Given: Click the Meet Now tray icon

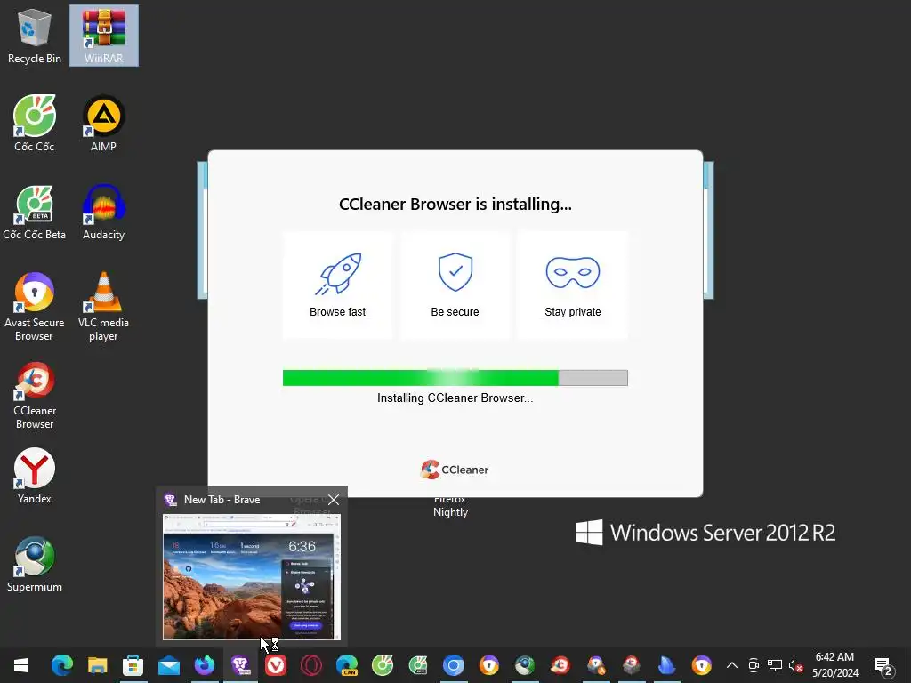Looking at the screenshot, I should pos(754,665).
